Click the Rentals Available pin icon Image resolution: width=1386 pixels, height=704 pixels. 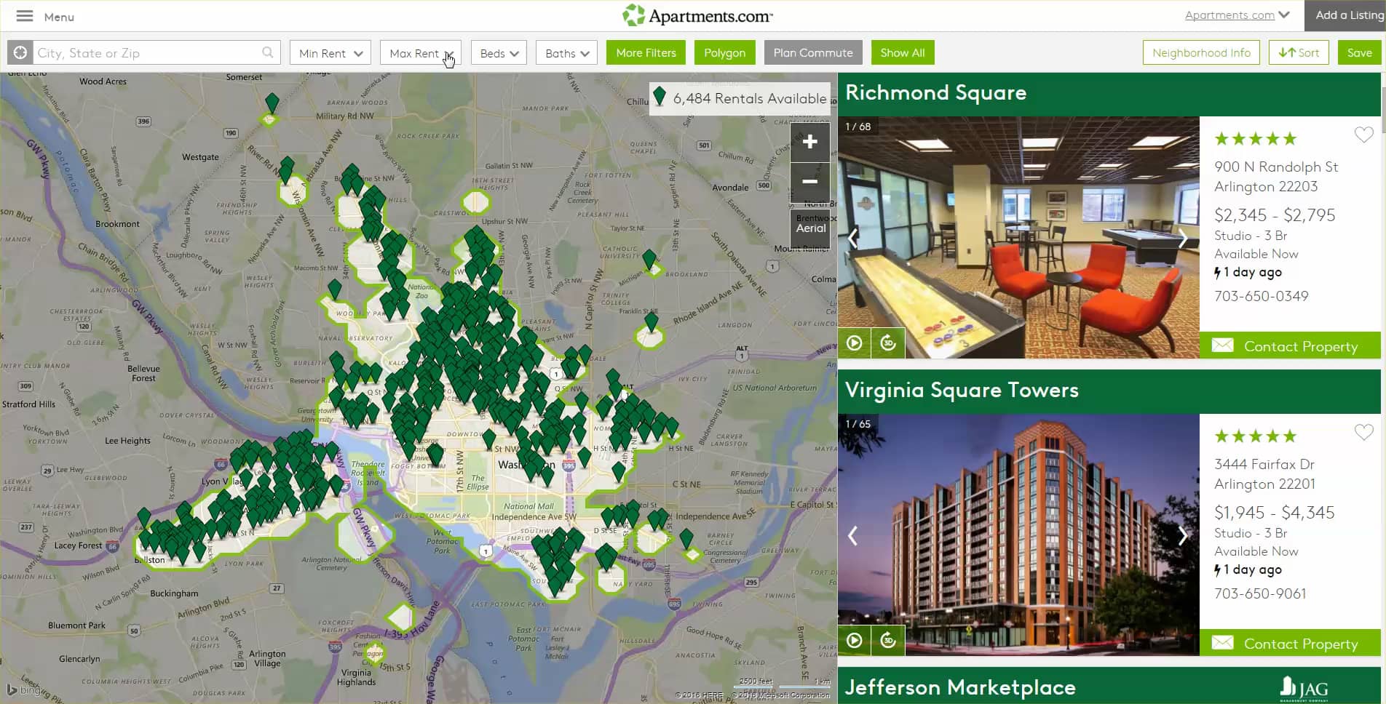tap(660, 97)
